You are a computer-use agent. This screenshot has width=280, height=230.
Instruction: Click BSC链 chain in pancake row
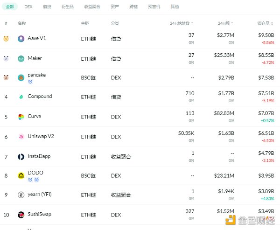tap(88, 78)
